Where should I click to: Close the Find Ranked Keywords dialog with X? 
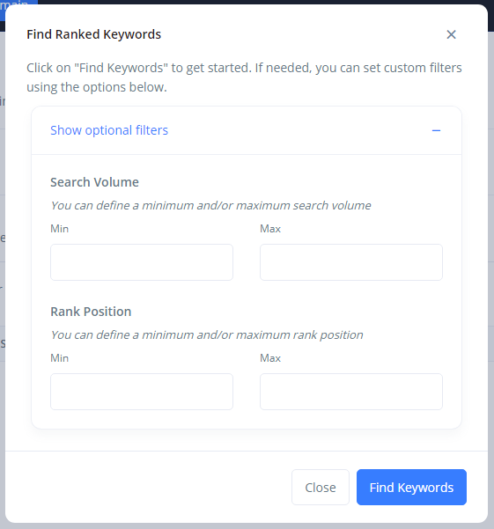tap(451, 34)
